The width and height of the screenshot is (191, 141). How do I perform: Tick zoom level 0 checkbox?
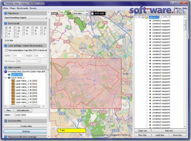15,37
